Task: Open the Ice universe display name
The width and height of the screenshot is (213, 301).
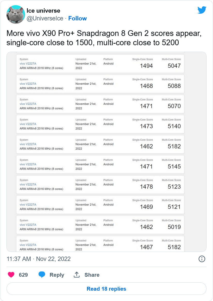Action: point(43,11)
